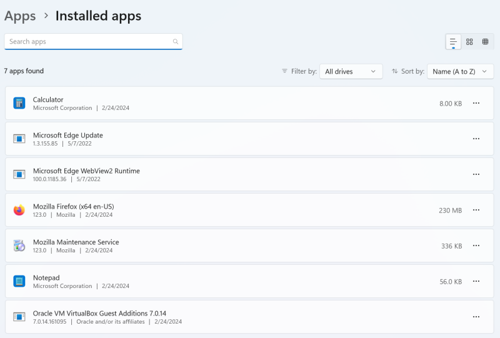Click the Mozilla Maintenance Service icon
This screenshot has height=338, width=500.
coord(19,246)
